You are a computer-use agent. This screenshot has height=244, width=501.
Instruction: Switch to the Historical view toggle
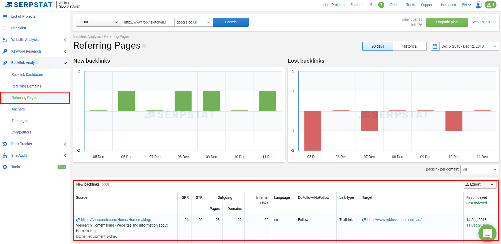point(410,46)
